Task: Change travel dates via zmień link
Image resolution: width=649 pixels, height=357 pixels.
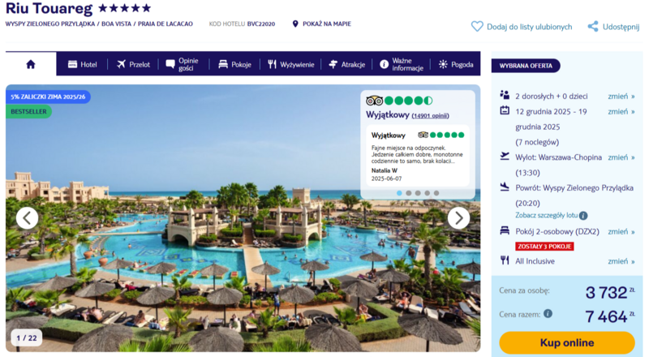Action: pyautogui.click(x=621, y=111)
